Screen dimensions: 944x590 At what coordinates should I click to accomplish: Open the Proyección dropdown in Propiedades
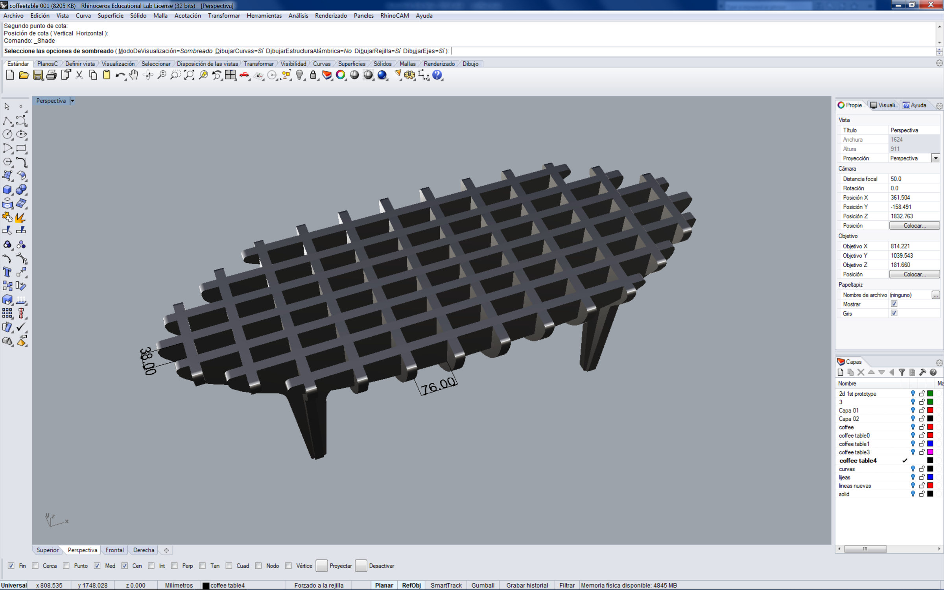[x=936, y=158]
